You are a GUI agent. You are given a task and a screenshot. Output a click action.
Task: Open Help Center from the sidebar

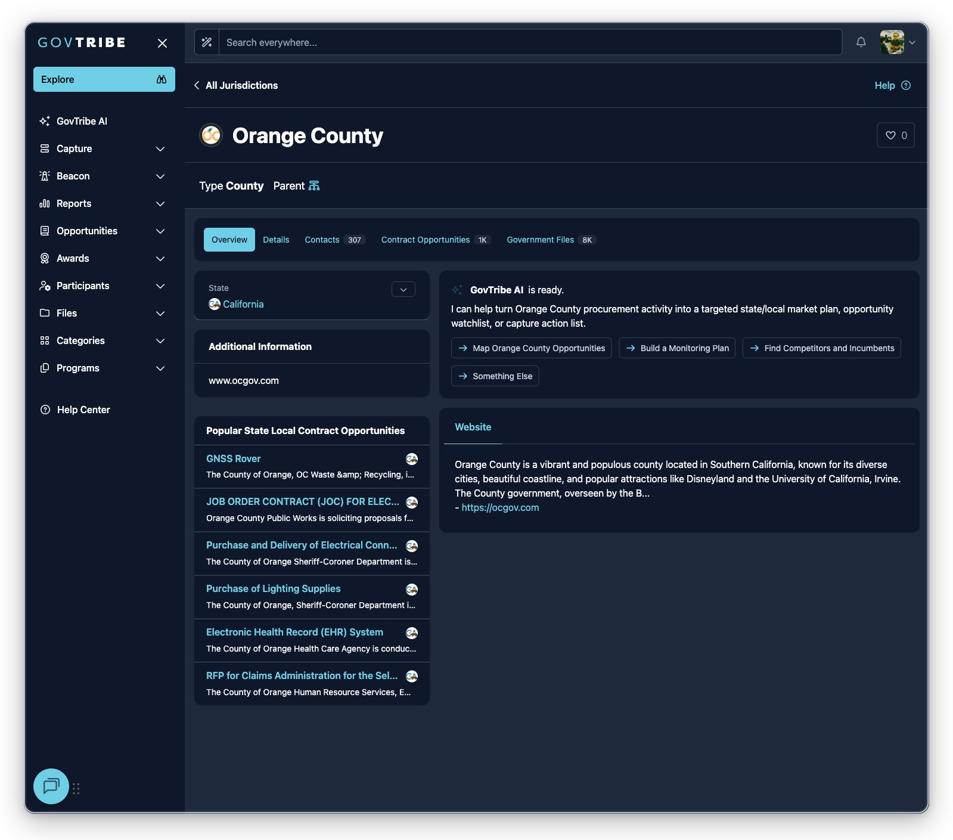(75, 410)
